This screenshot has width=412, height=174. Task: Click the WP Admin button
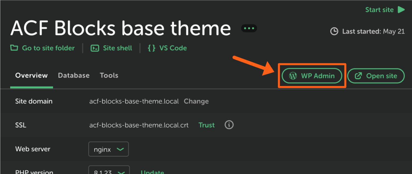(x=312, y=76)
